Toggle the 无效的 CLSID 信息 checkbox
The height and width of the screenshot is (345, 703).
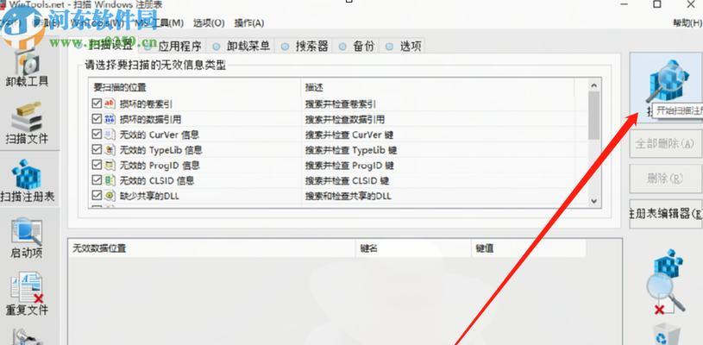coord(97,180)
